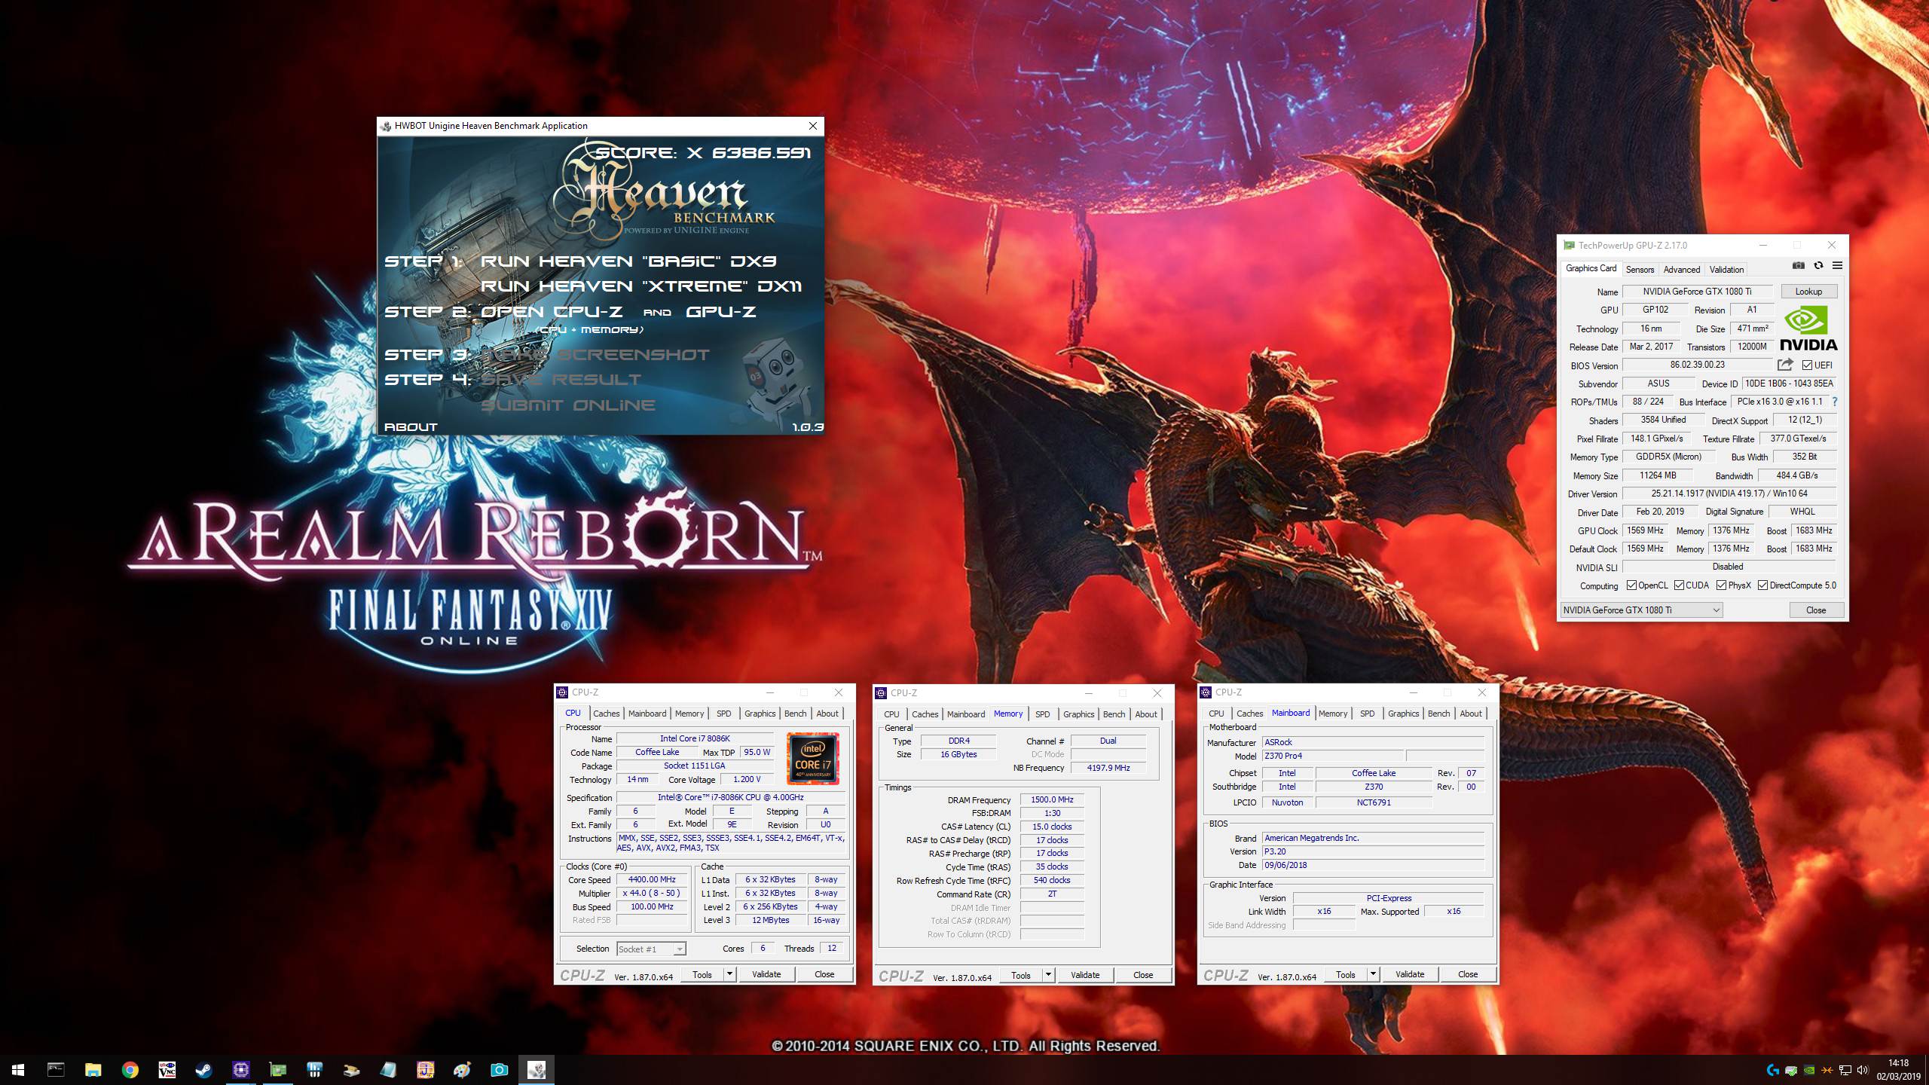Click Run Heaven "Xtreme" DX11 step
1929x1085 pixels.
641,286
